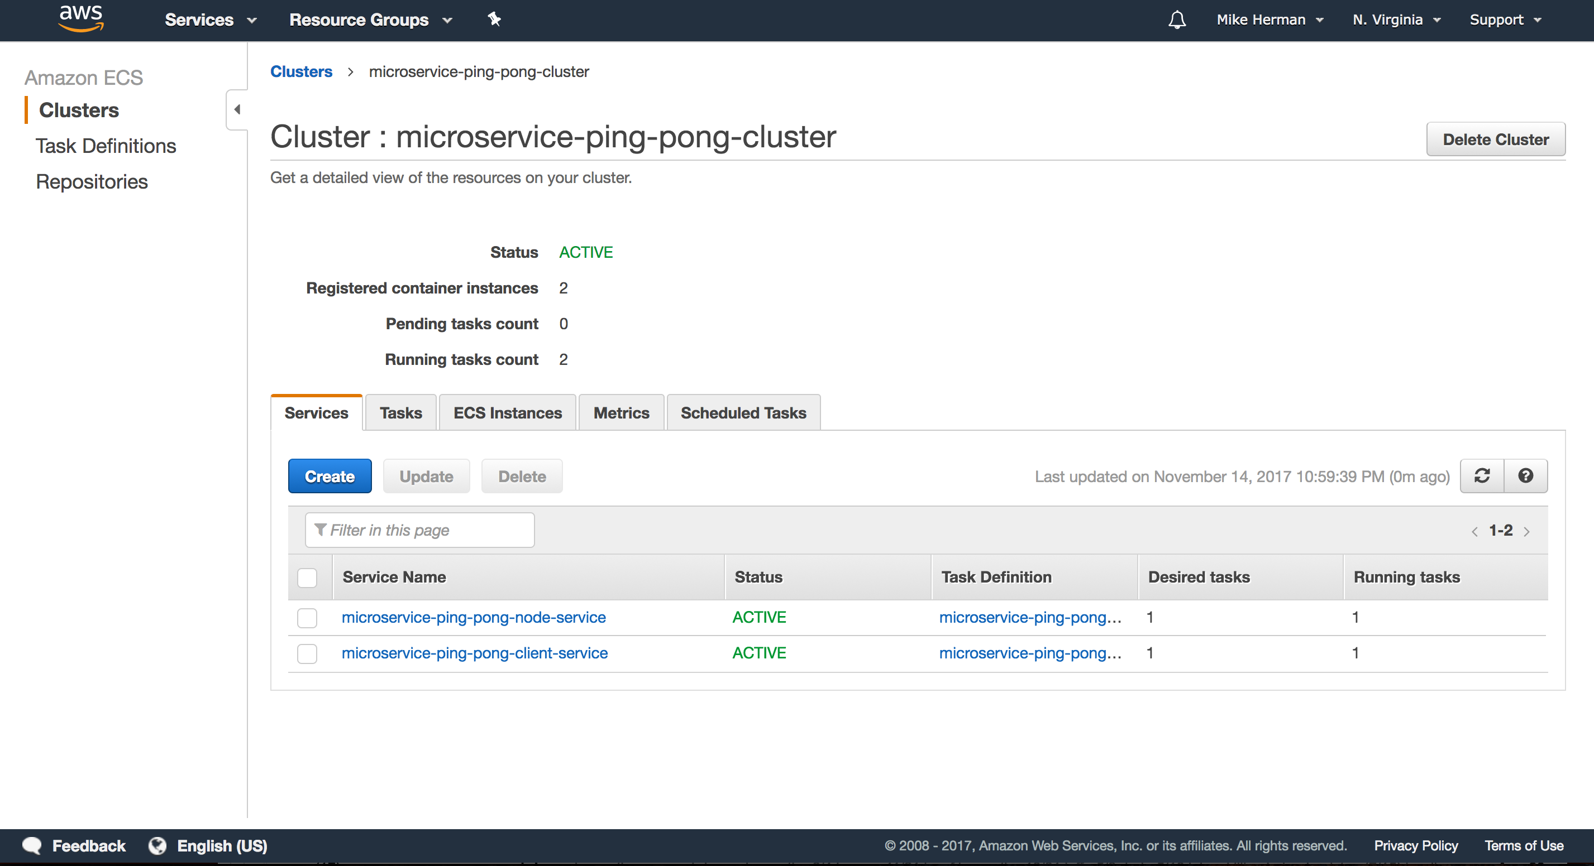Click the AWS home logo
This screenshot has width=1594, height=866.
80,19
